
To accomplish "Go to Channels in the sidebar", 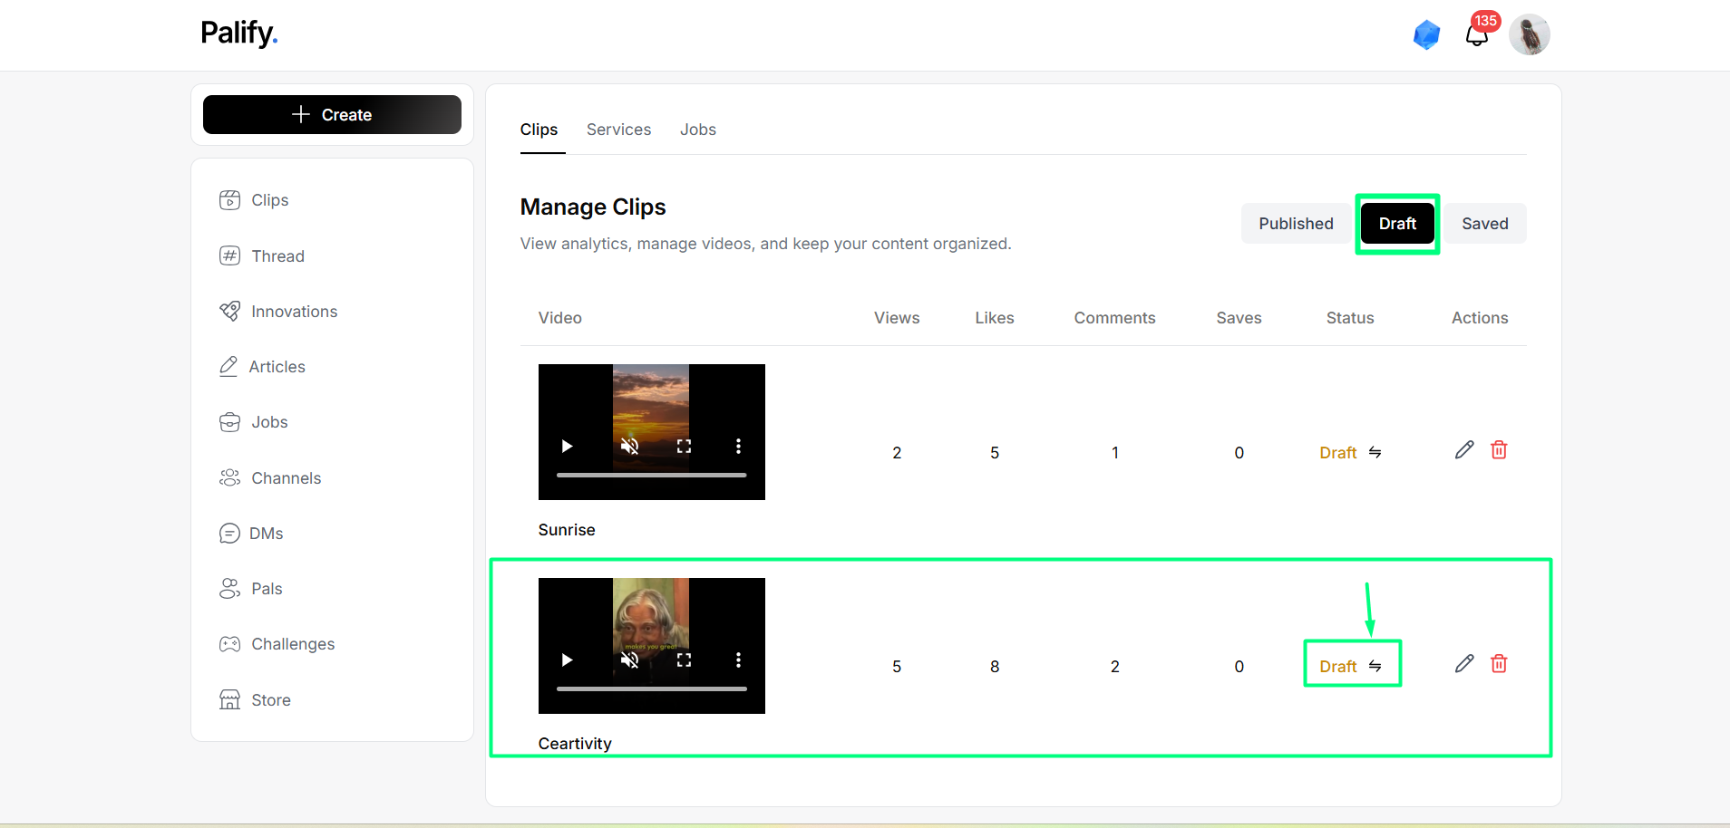I will click(x=270, y=478).
